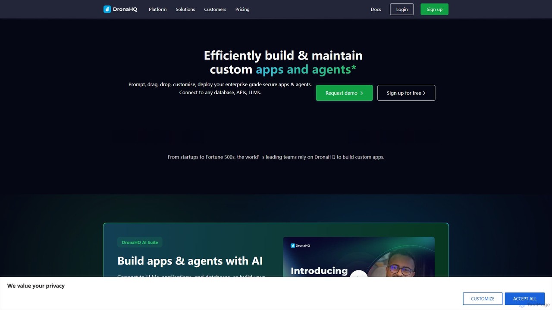Click the Login button

tap(401, 9)
